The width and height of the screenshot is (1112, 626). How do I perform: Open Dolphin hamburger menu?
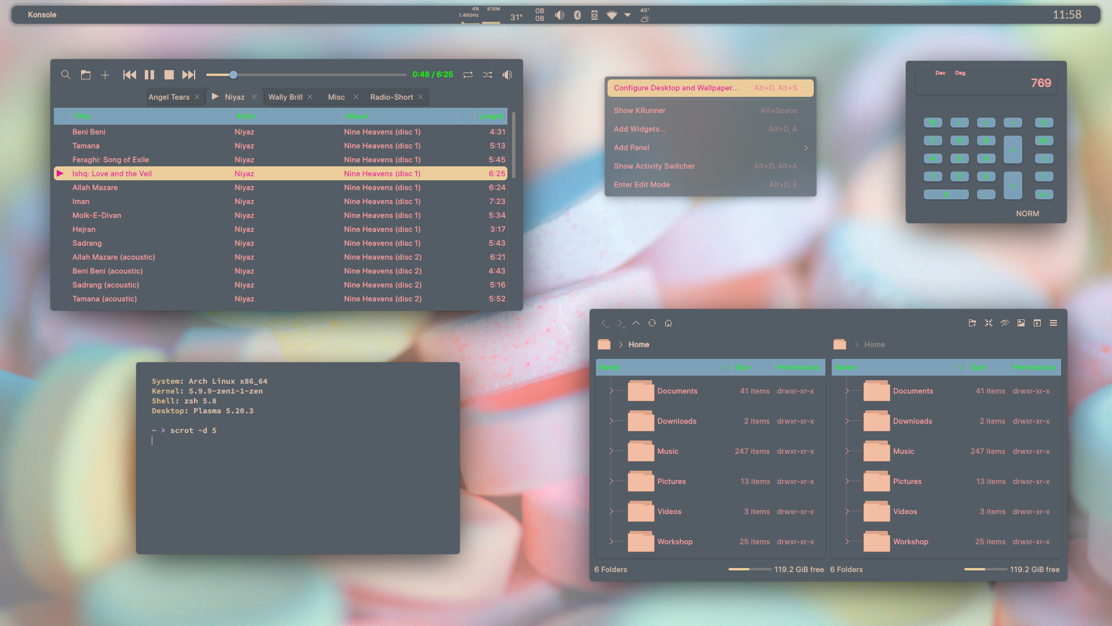(1054, 323)
